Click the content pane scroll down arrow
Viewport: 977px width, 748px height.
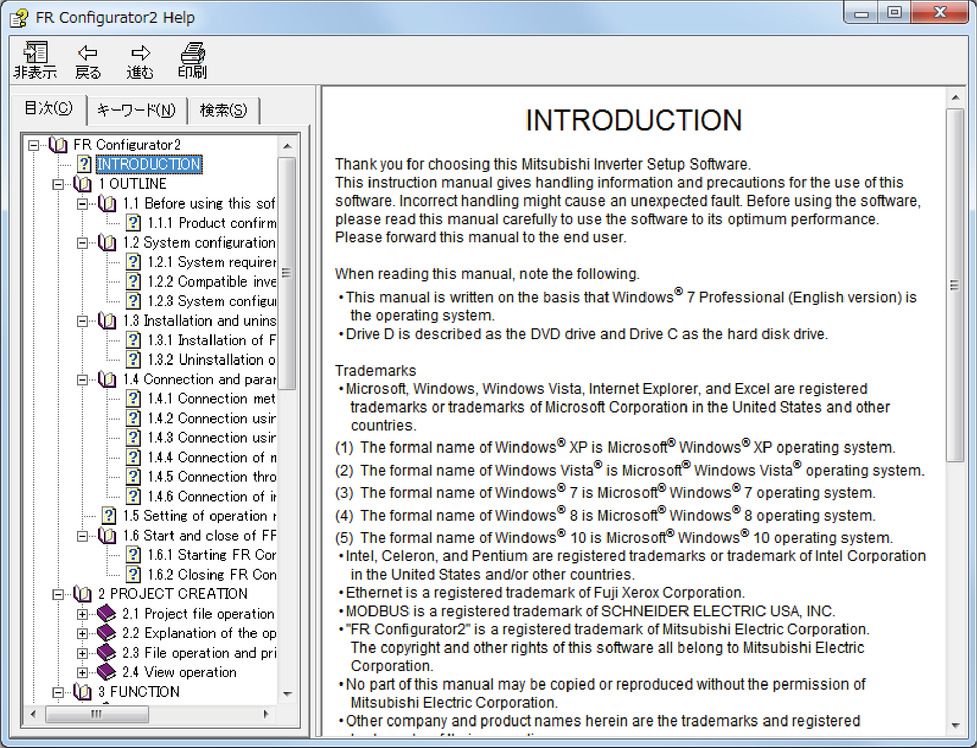click(955, 726)
